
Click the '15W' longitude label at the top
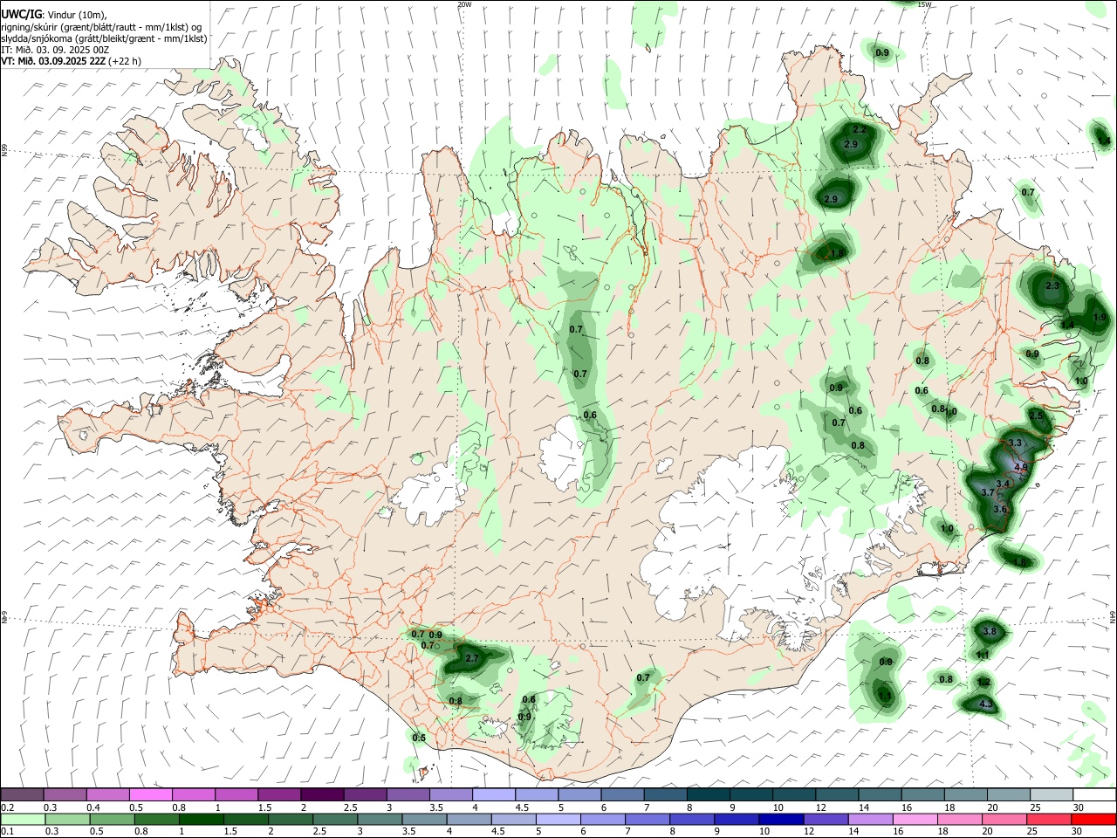pyautogui.click(x=924, y=4)
